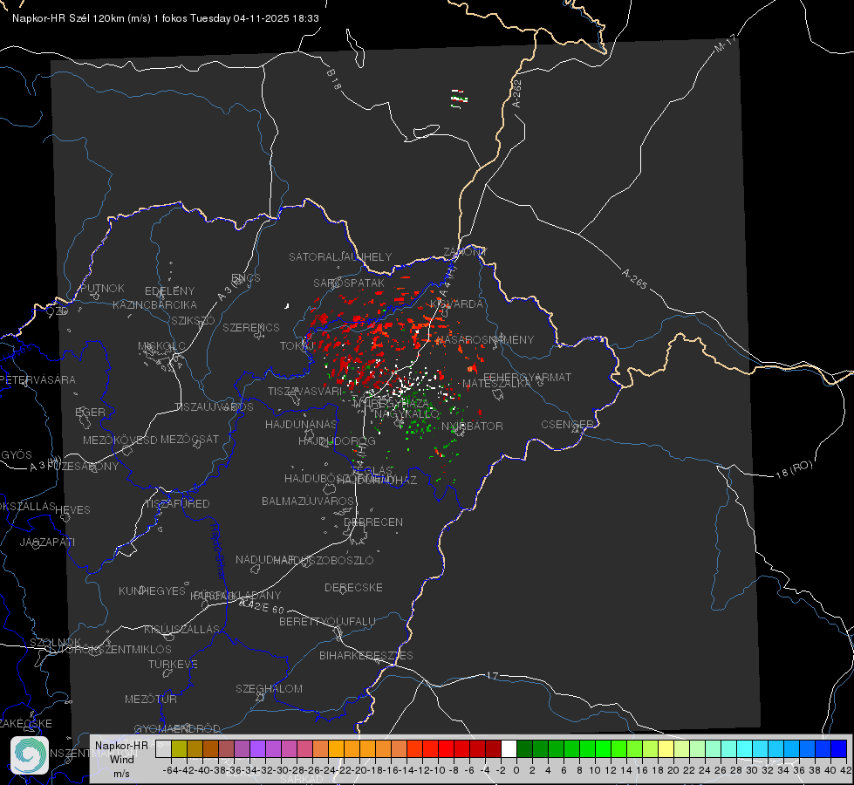Click the blue Hajdú-Bihar county label
The height and width of the screenshot is (785, 854).
(218, 551)
